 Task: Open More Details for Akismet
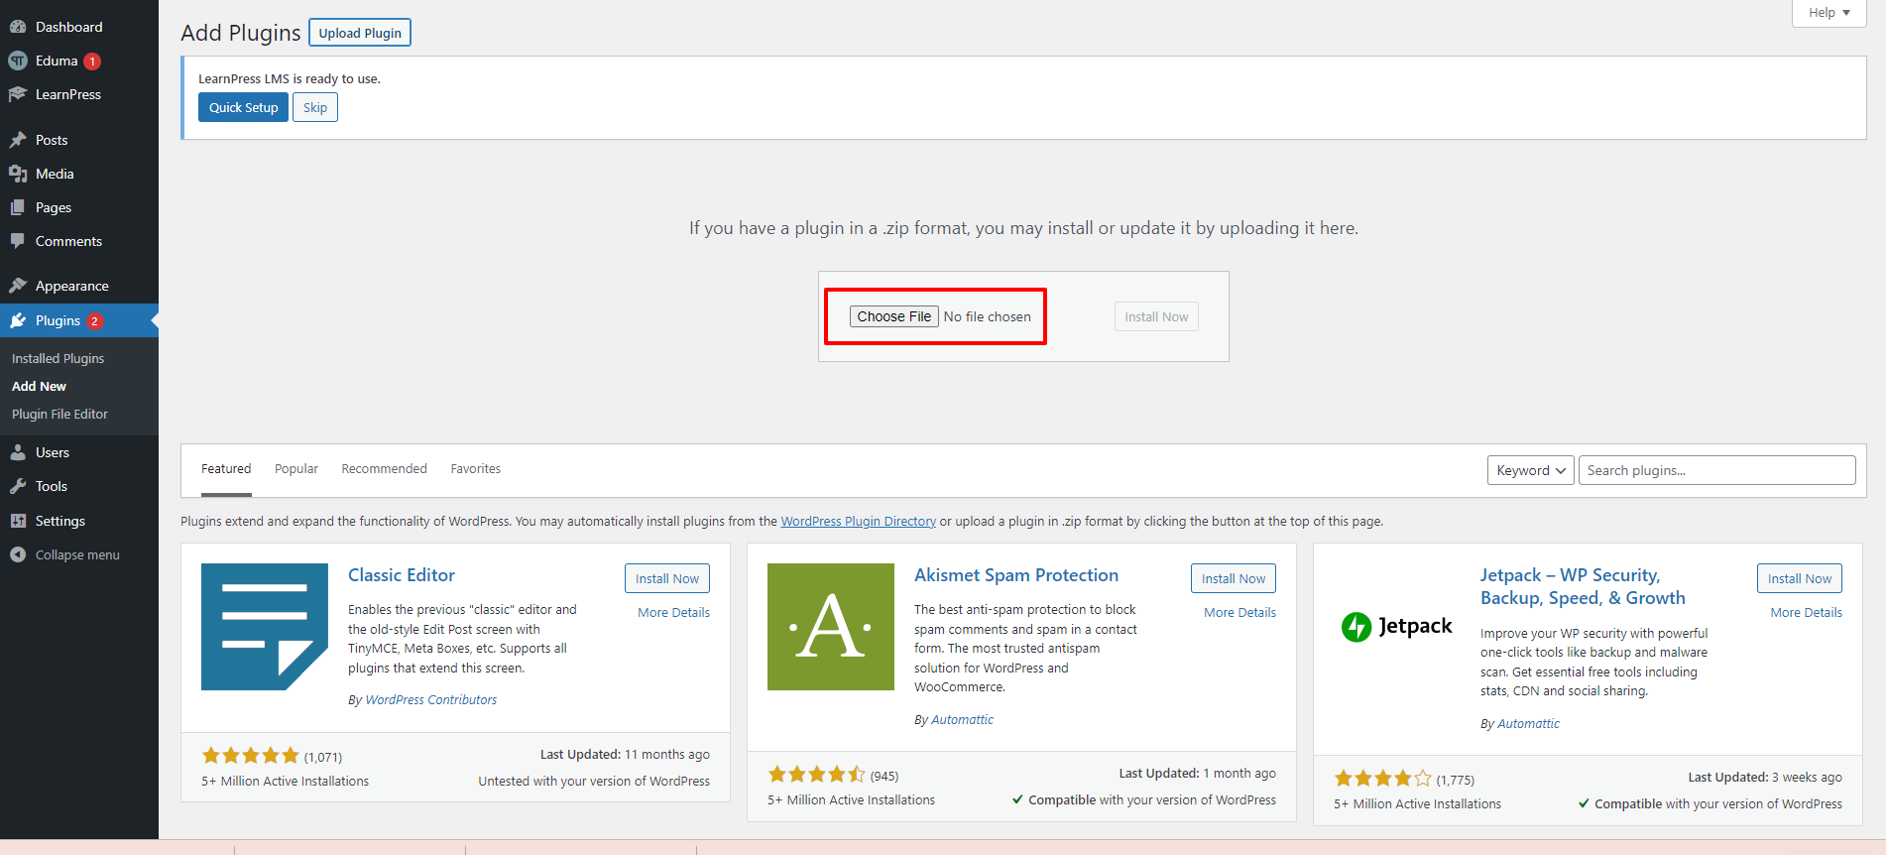[x=1240, y=612]
